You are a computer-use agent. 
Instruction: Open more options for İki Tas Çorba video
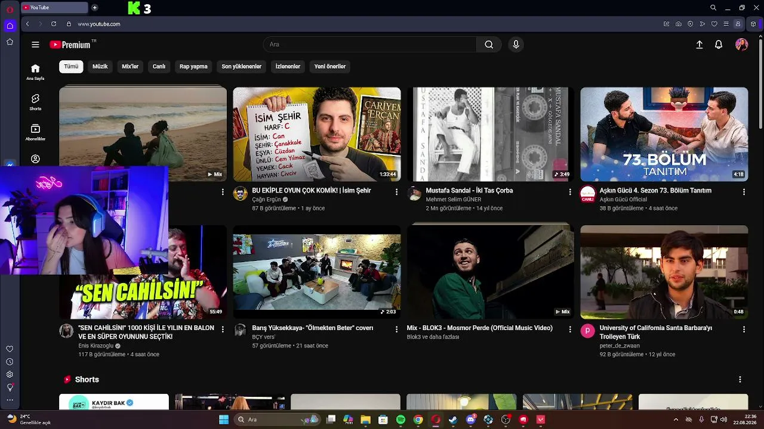[x=570, y=192]
